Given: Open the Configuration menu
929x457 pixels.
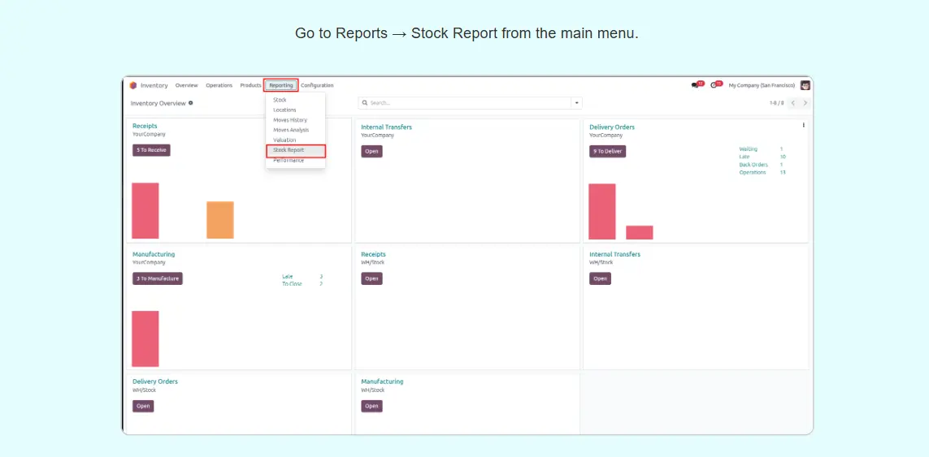Looking at the screenshot, I should pyautogui.click(x=317, y=85).
